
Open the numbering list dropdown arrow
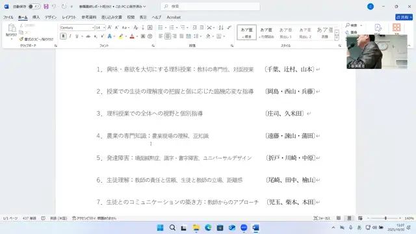click(x=177, y=27)
